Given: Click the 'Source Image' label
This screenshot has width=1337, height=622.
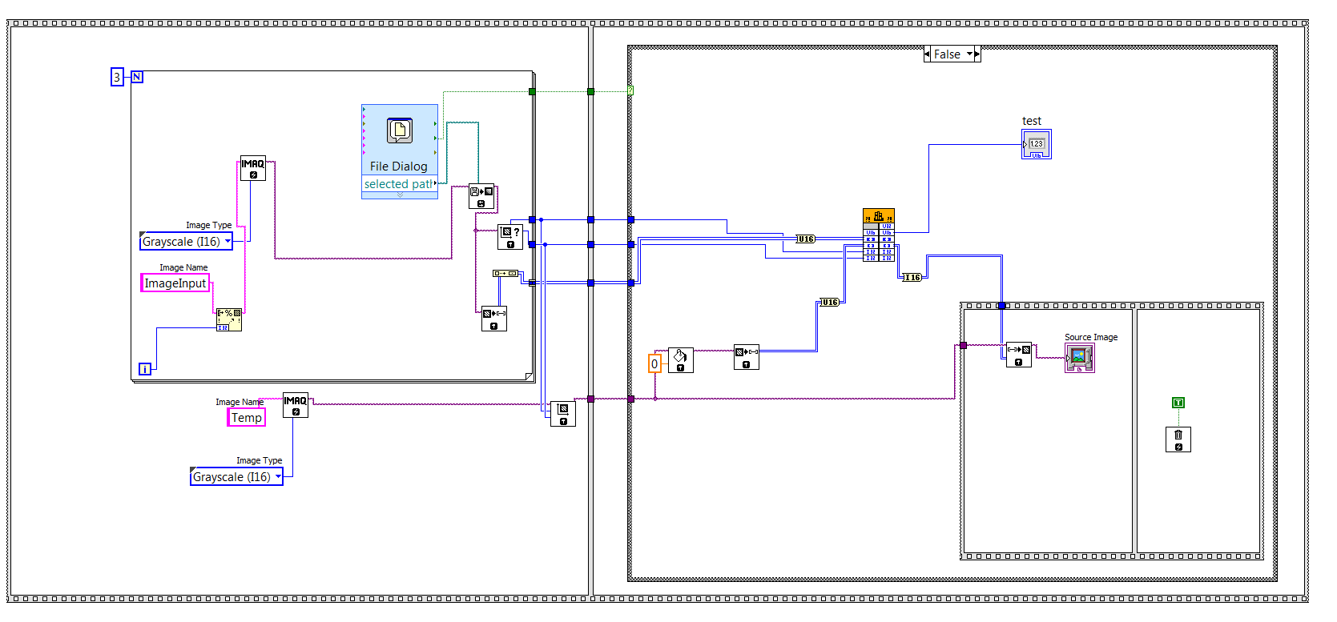Looking at the screenshot, I should point(1091,337).
